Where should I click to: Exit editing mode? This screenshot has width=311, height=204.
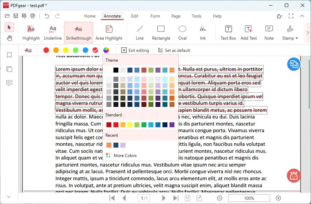click(135, 50)
